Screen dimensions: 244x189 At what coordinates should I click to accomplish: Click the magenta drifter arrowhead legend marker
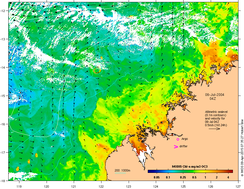[x=176, y=146]
